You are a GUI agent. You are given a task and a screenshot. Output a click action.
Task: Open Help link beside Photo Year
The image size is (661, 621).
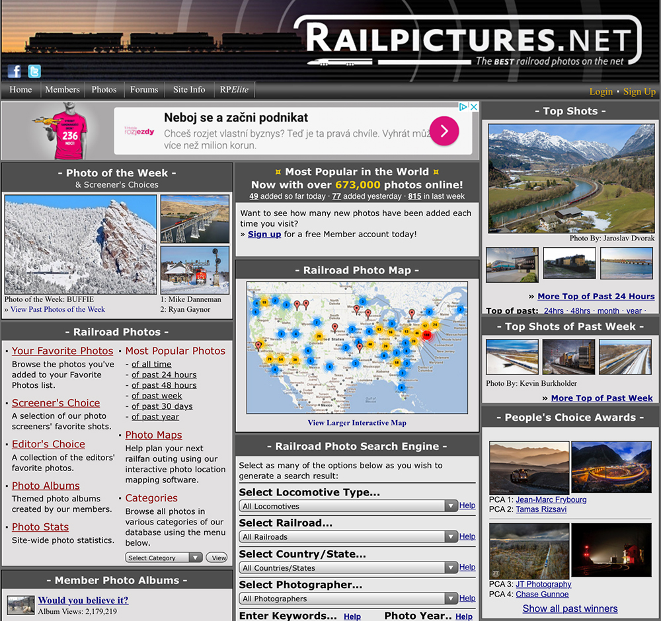coord(464,616)
